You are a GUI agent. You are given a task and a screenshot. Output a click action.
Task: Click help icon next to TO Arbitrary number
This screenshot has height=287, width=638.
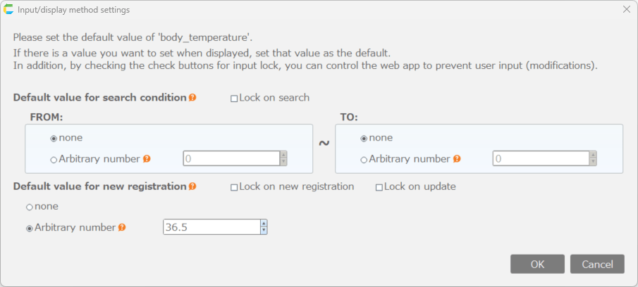click(x=457, y=159)
